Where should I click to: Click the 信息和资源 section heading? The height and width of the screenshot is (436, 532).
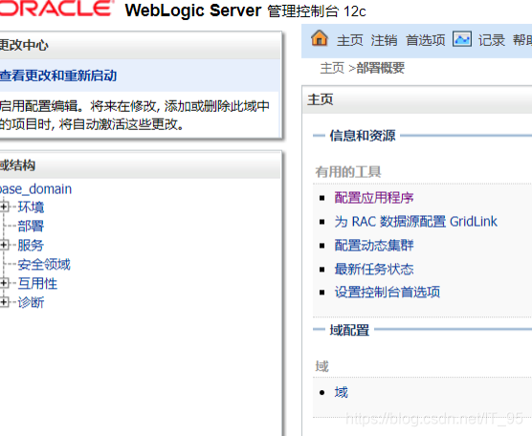click(363, 136)
